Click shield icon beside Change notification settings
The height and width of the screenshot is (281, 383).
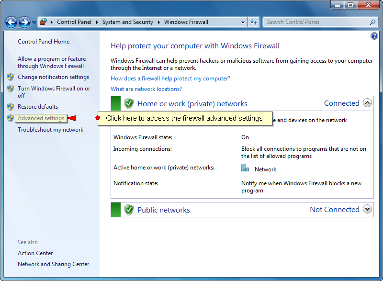tap(11, 77)
